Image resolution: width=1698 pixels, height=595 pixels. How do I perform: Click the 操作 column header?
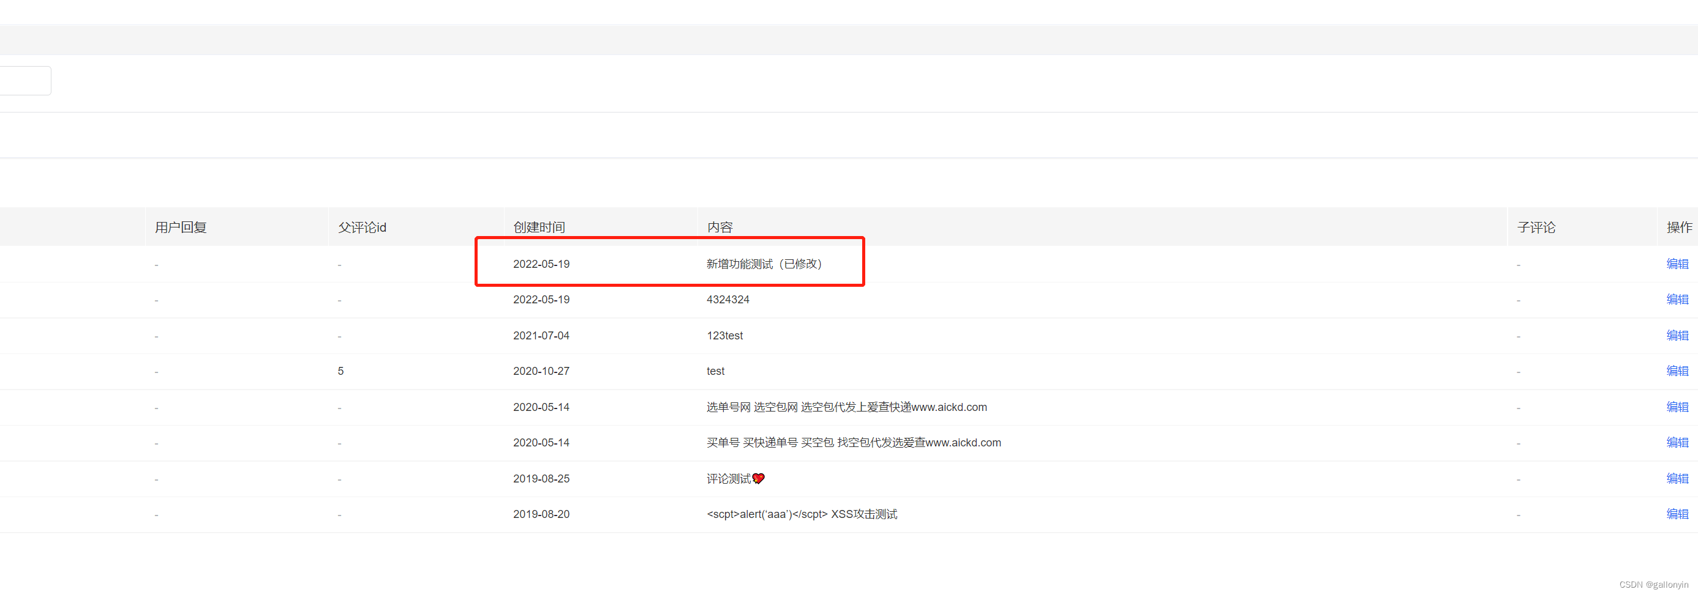(1679, 226)
